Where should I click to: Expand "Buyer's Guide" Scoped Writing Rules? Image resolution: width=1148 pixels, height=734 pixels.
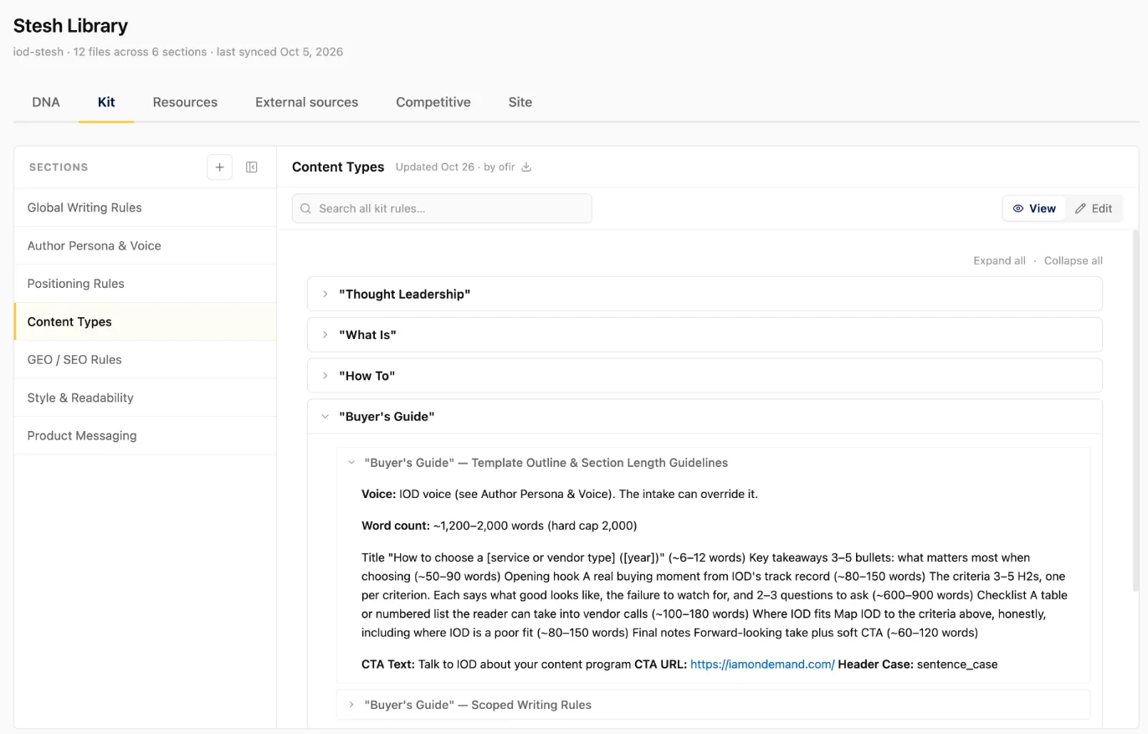[713, 705]
